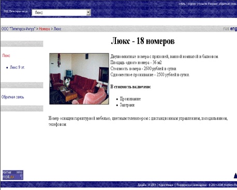
Task: Open the Host4mv.Ru hosting footer link
Action: (x=230, y=185)
